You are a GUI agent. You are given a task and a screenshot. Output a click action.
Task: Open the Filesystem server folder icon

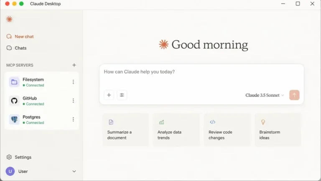[x=14, y=82]
